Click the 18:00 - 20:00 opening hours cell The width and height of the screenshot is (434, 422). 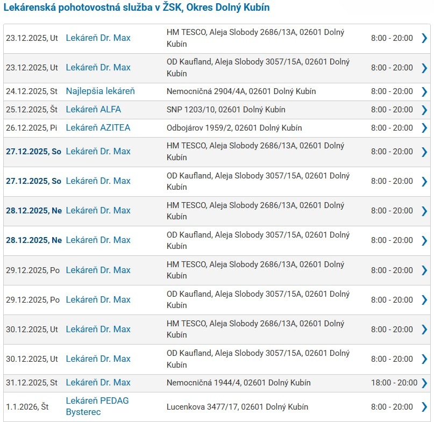pos(394,383)
